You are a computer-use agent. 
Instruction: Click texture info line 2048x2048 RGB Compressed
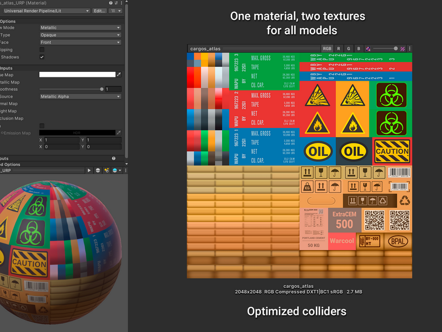click(x=298, y=292)
